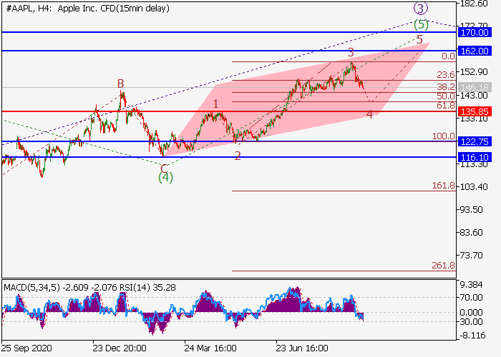Viewport: 501px width, 357px height.
Task: Click the '24 Mar 16:00' date axis label
Action: 210,348
